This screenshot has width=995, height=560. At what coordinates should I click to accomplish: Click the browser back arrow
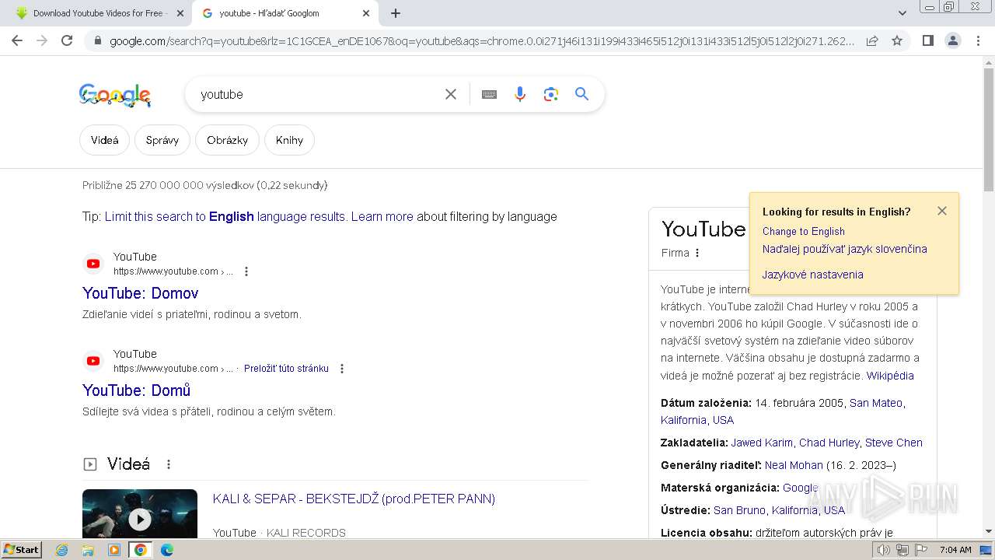[17, 40]
